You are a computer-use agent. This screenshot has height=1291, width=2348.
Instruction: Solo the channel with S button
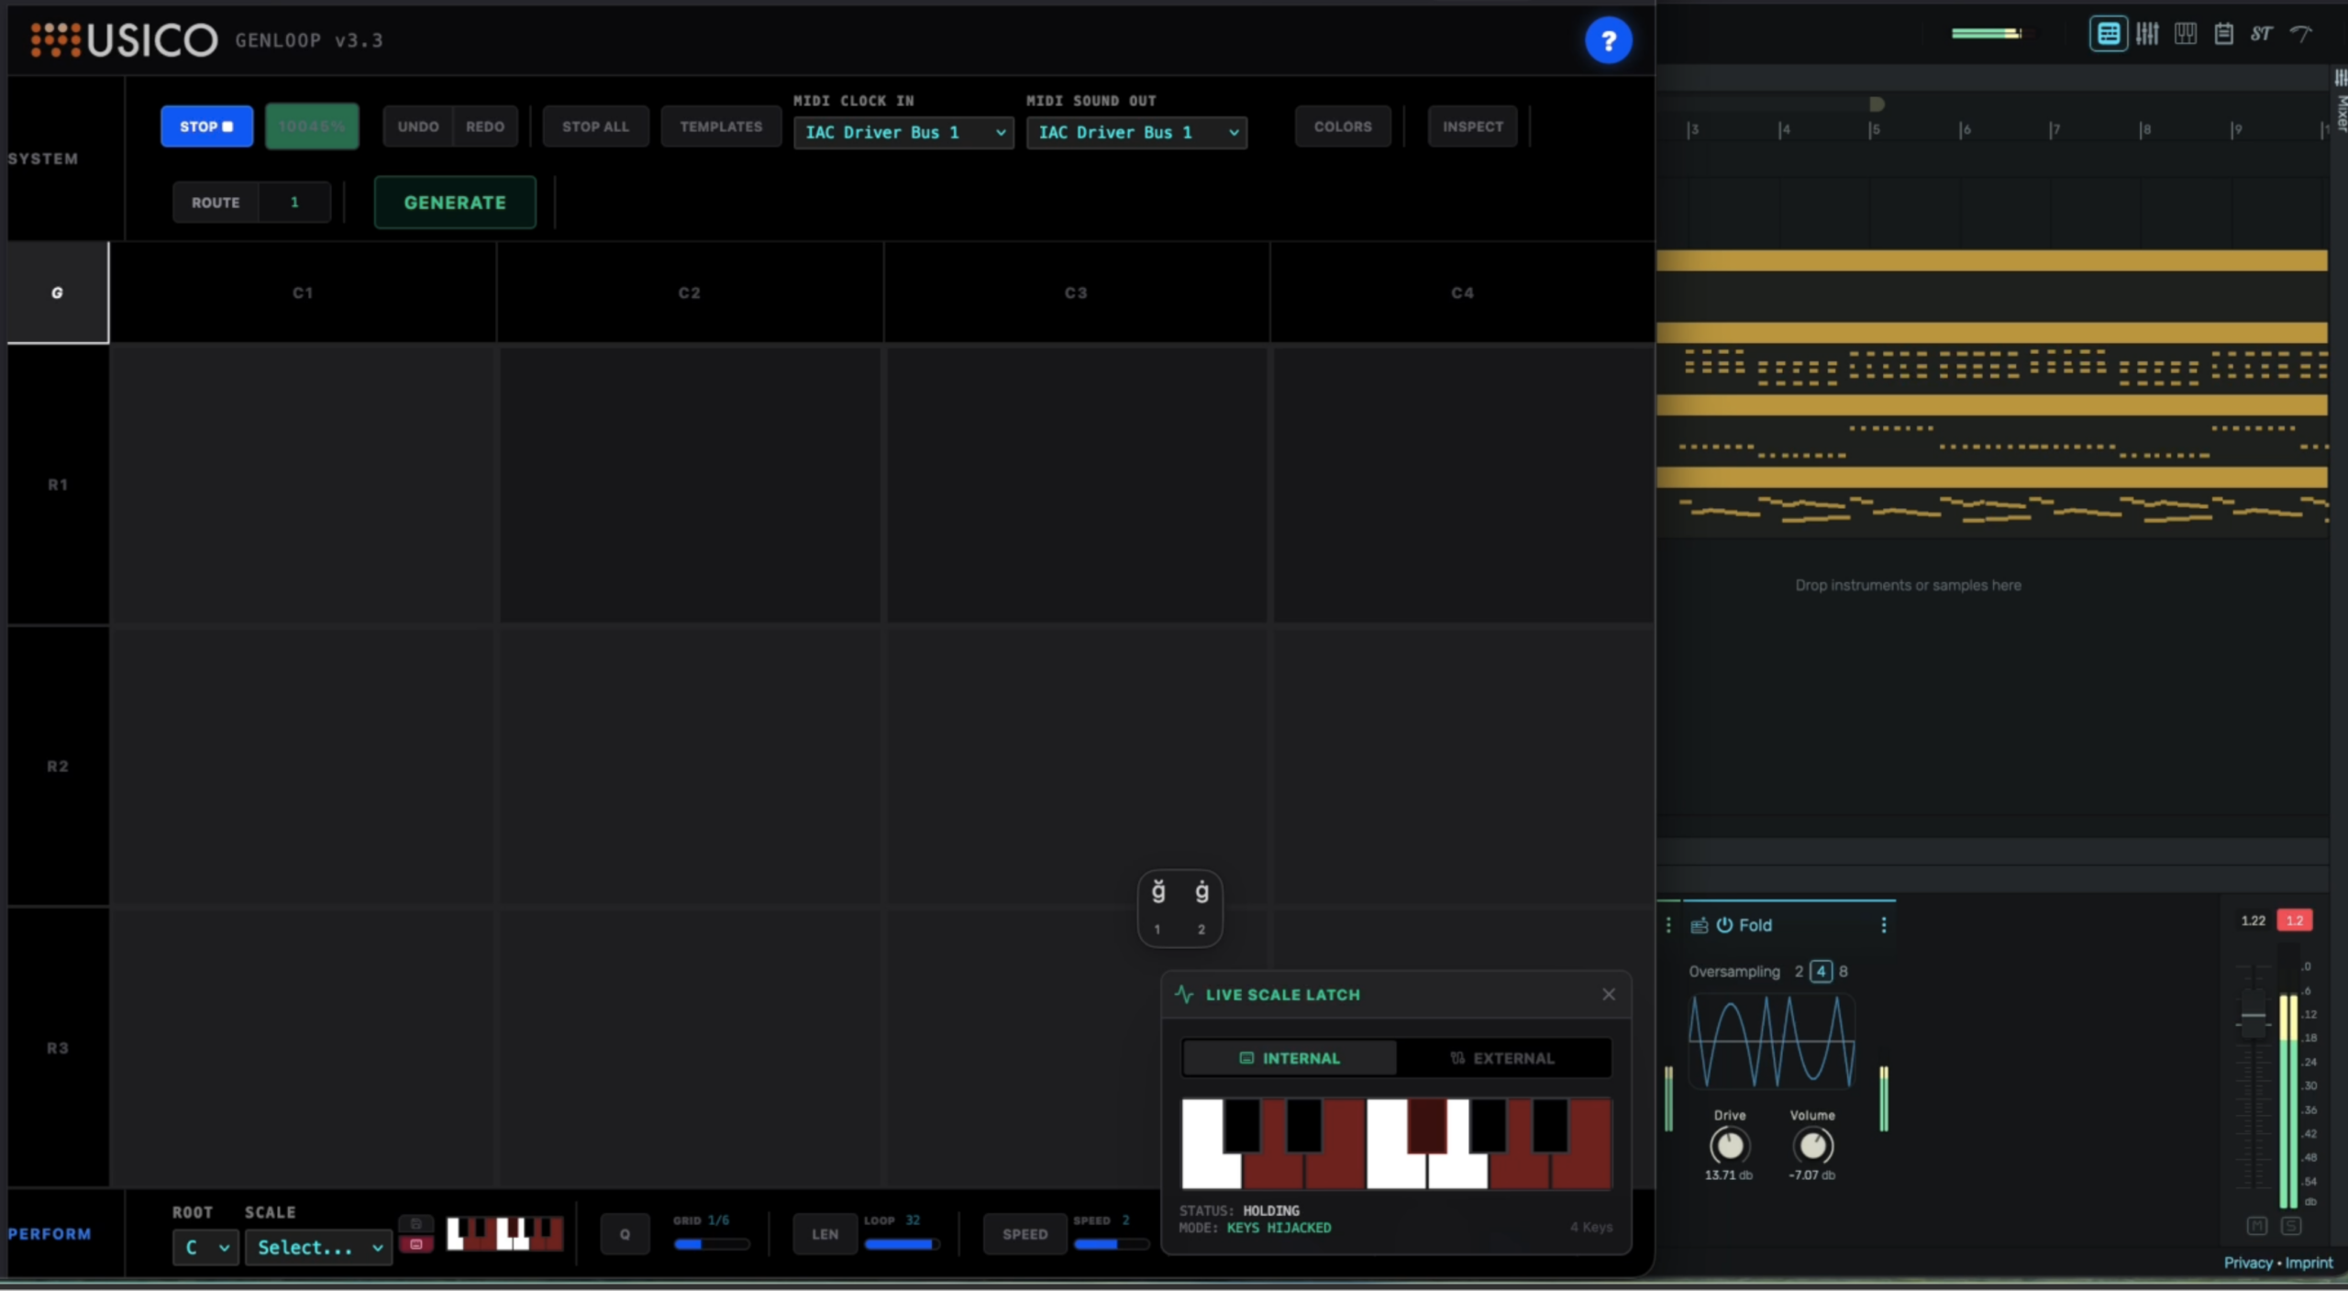click(x=2290, y=1226)
